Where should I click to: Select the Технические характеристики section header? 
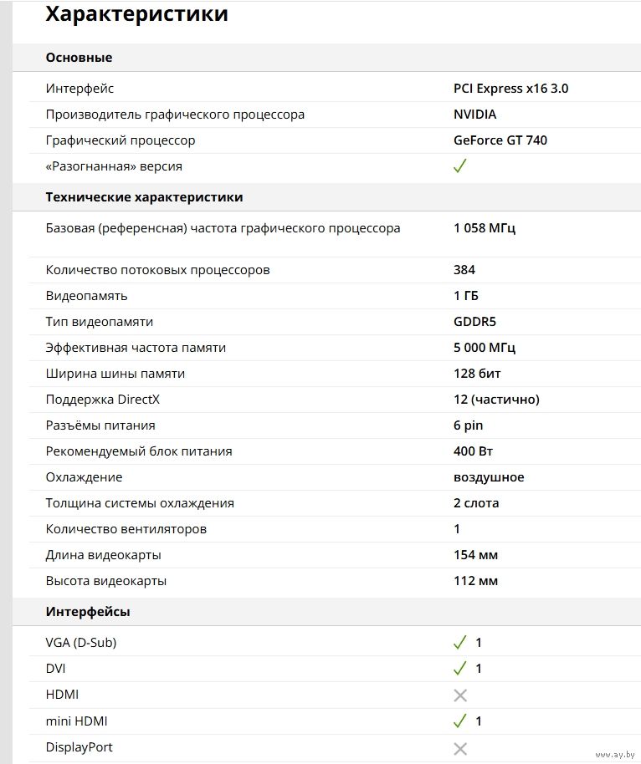tap(144, 197)
